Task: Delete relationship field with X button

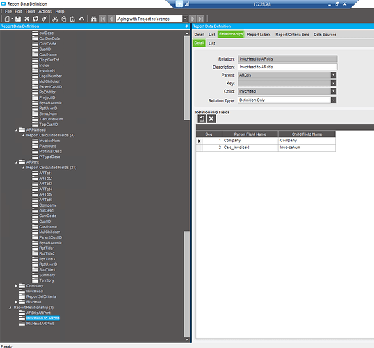Action: [211, 119]
